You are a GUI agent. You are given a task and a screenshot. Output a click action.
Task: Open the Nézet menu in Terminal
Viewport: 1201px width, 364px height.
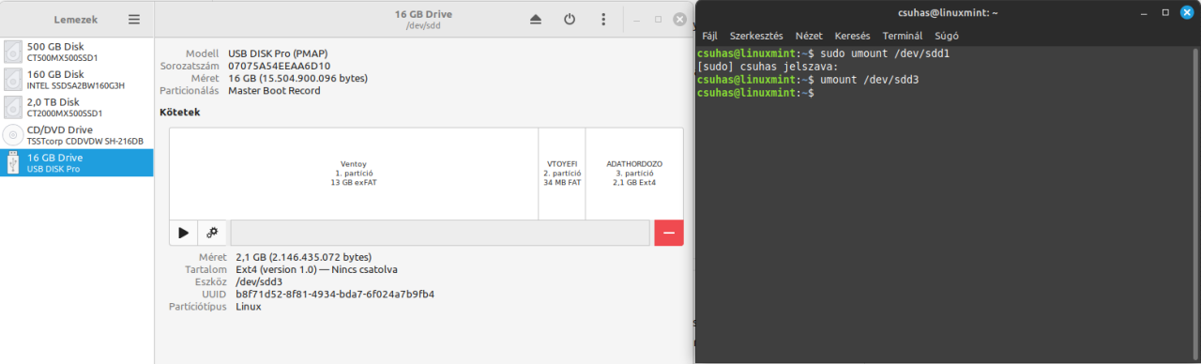(x=809, y=36)
